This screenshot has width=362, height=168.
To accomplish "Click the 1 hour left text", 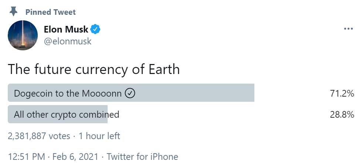I will click(x=99, y=136).
